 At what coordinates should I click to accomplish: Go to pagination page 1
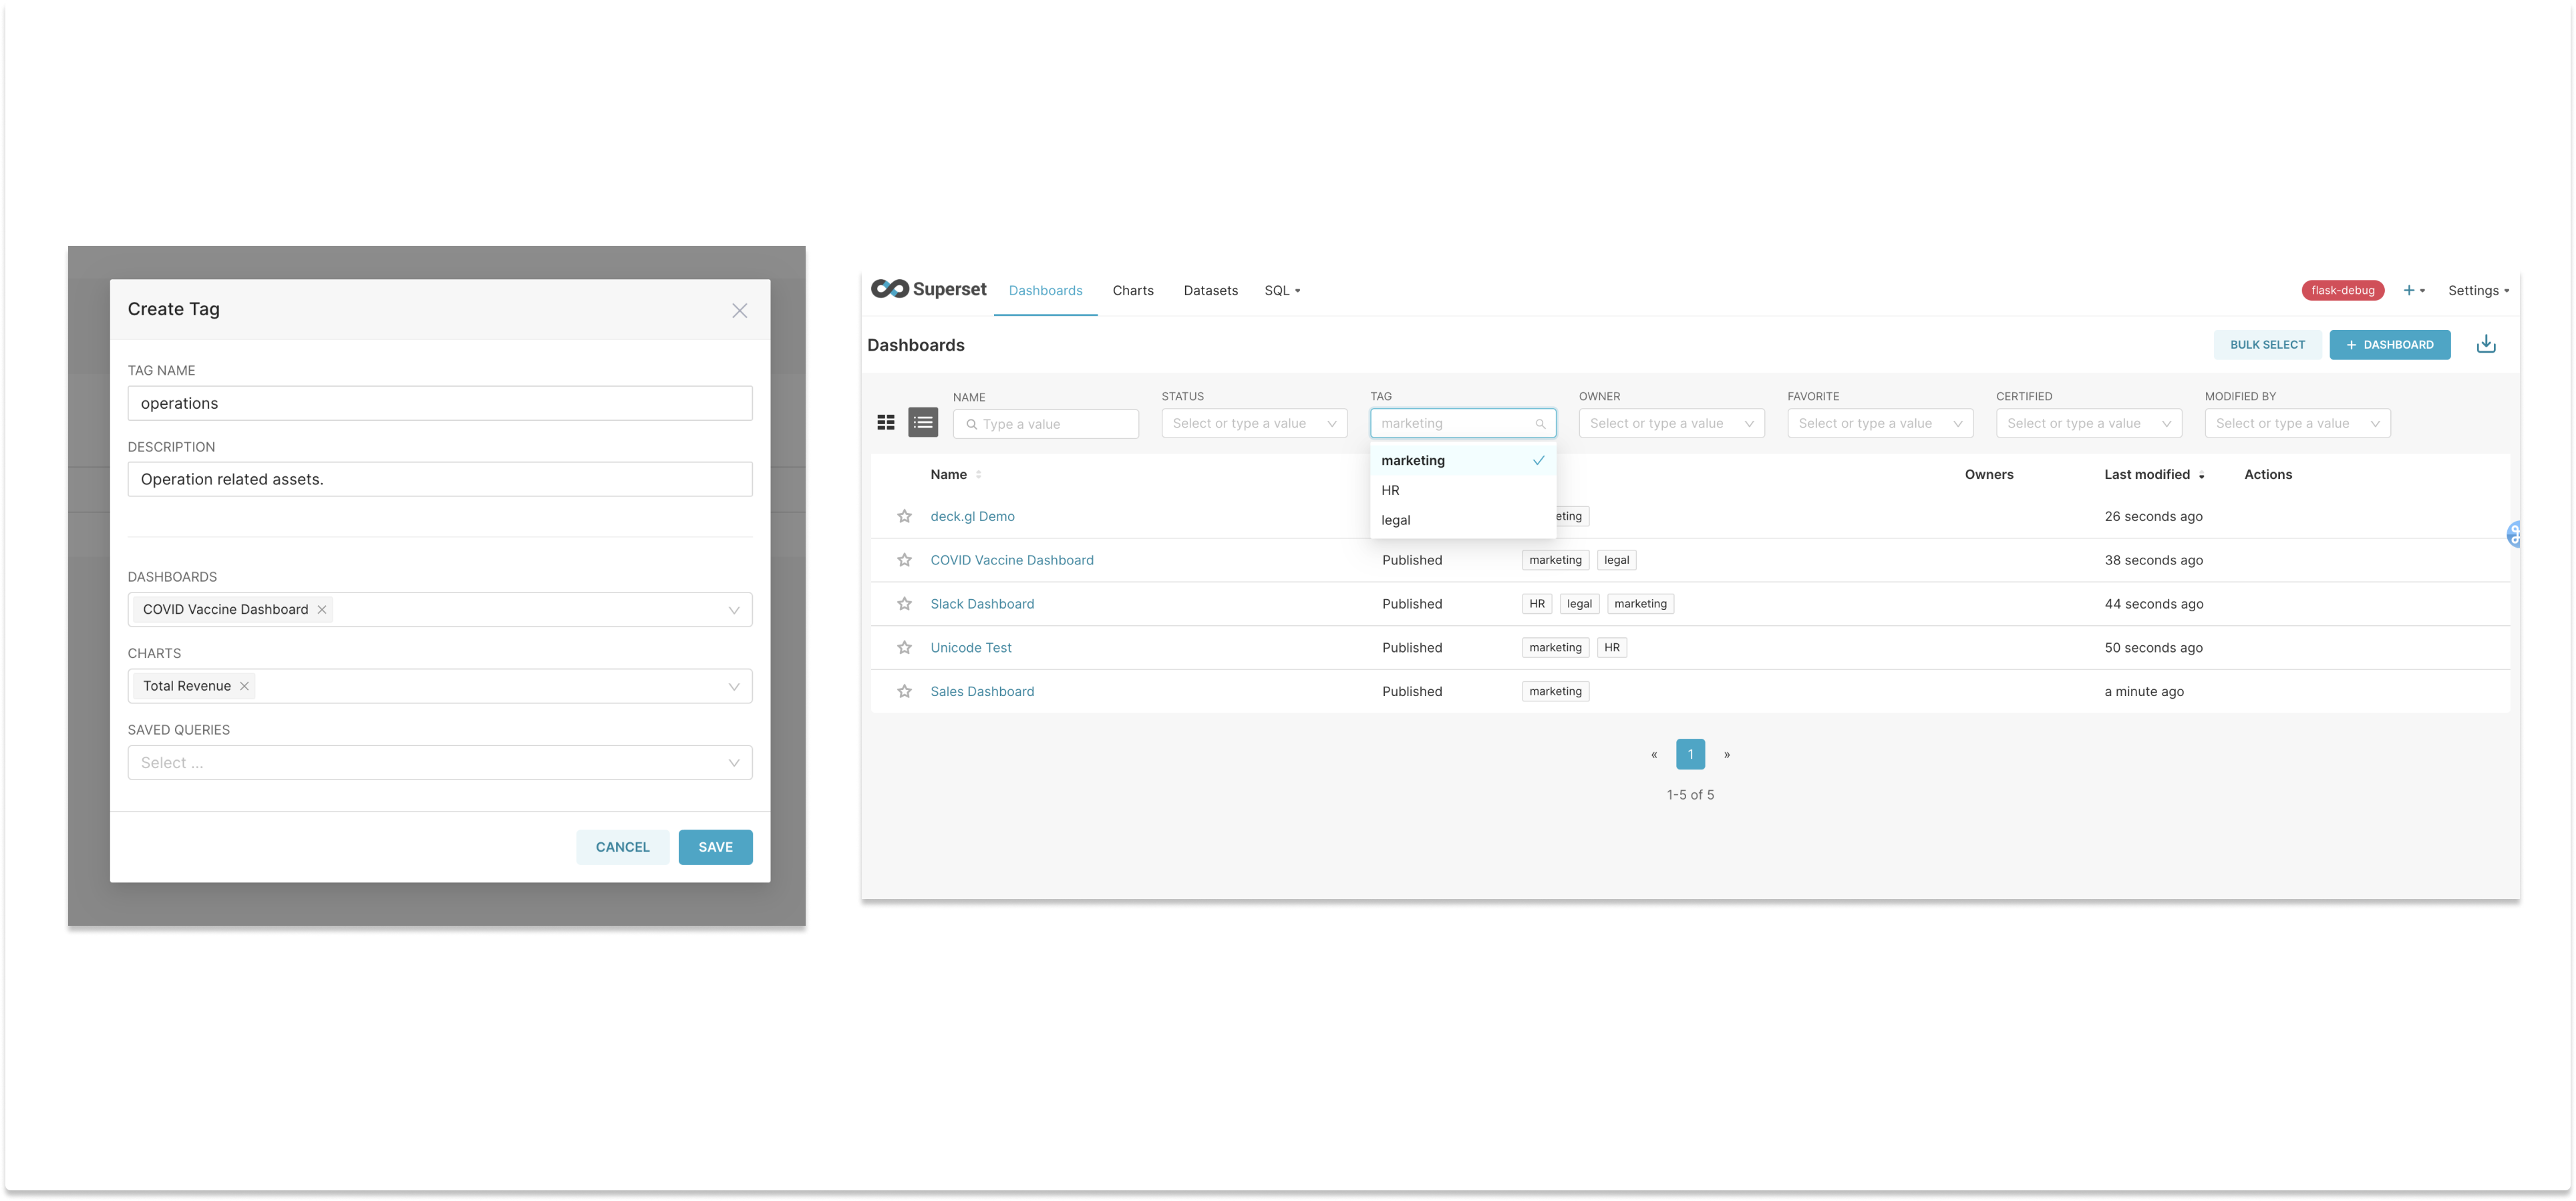(1690, 755)
